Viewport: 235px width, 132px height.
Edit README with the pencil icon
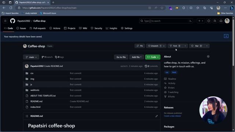point(156,116)
